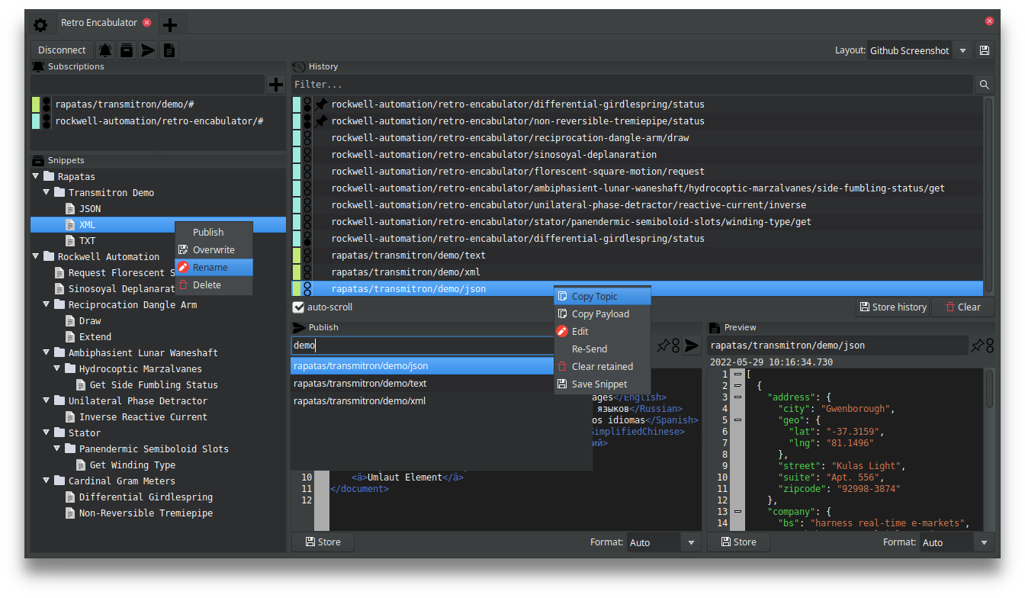Click the Disconnect button

coord(62,50)
